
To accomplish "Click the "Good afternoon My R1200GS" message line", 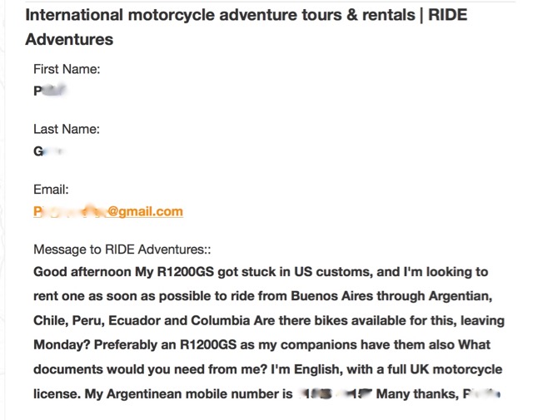I will (261, 272).
